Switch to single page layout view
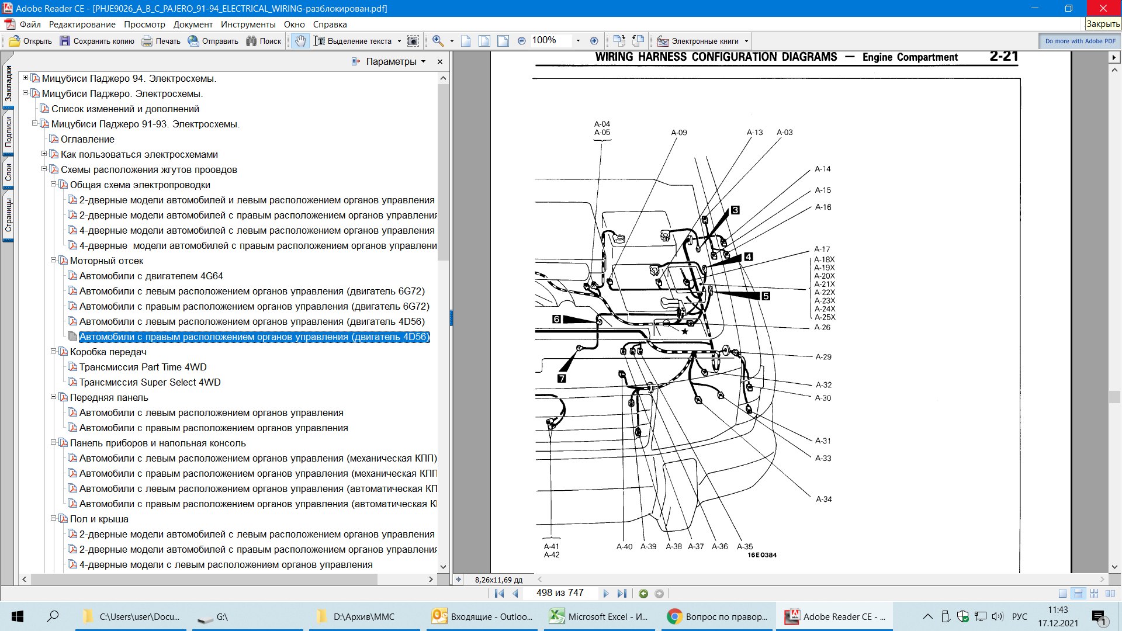The height and width of the screenshot is (631, 1122). pyautogui.click(x=1063, y=594)
